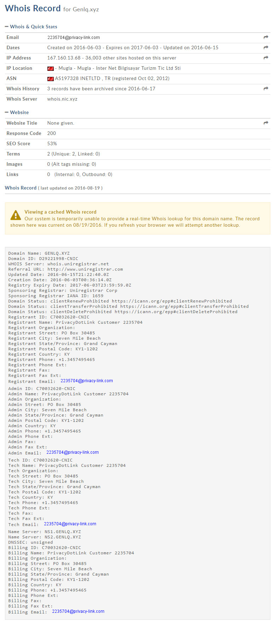This screenshot has width=280, height=622.
Task: Click the '3 records have been archived' text
Action: tap(101, 89)
